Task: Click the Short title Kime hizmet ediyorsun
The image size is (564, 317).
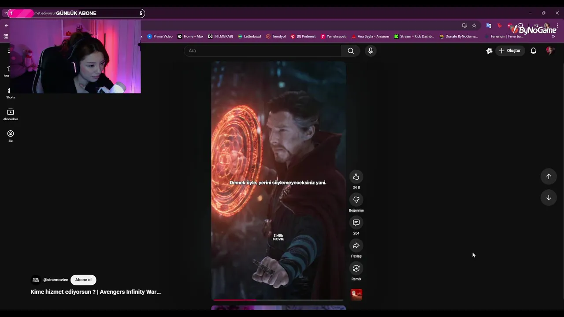Action: [96, 292]
